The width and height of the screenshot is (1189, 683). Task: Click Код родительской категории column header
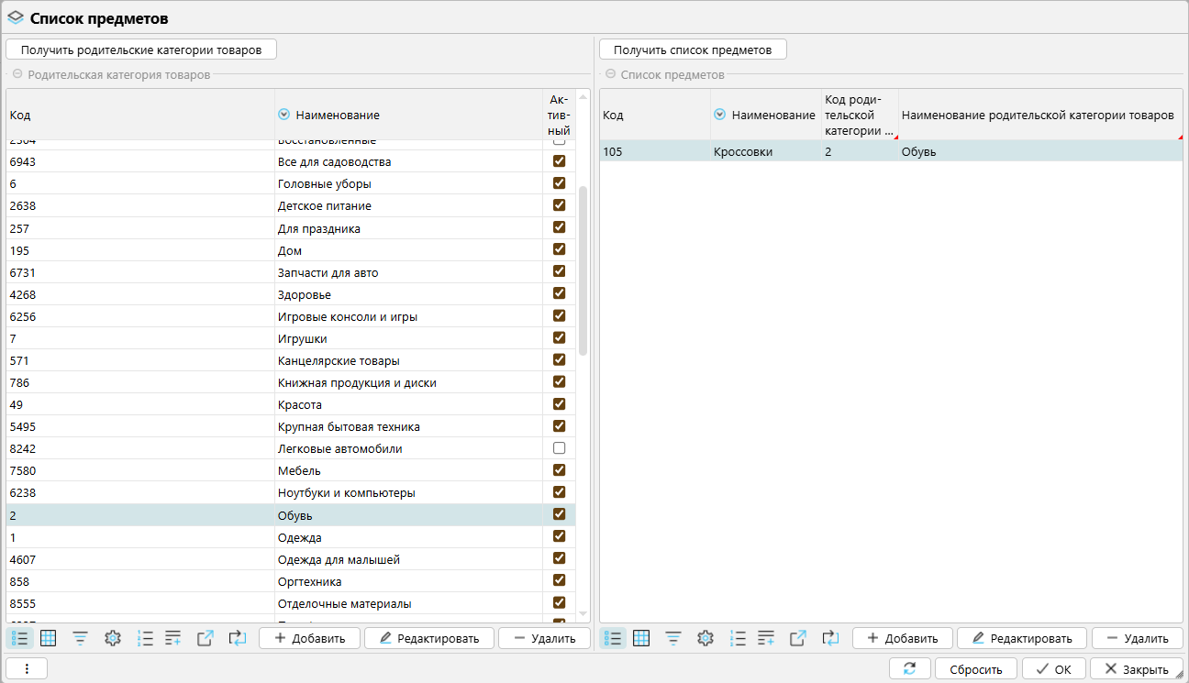[x=860, y=115]
